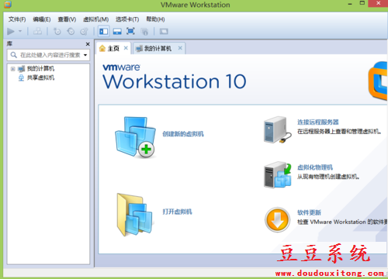Screen dimensions: 388x279
Task: Click the 虚拟化物理机 link
Action: (x=315, y=167)
